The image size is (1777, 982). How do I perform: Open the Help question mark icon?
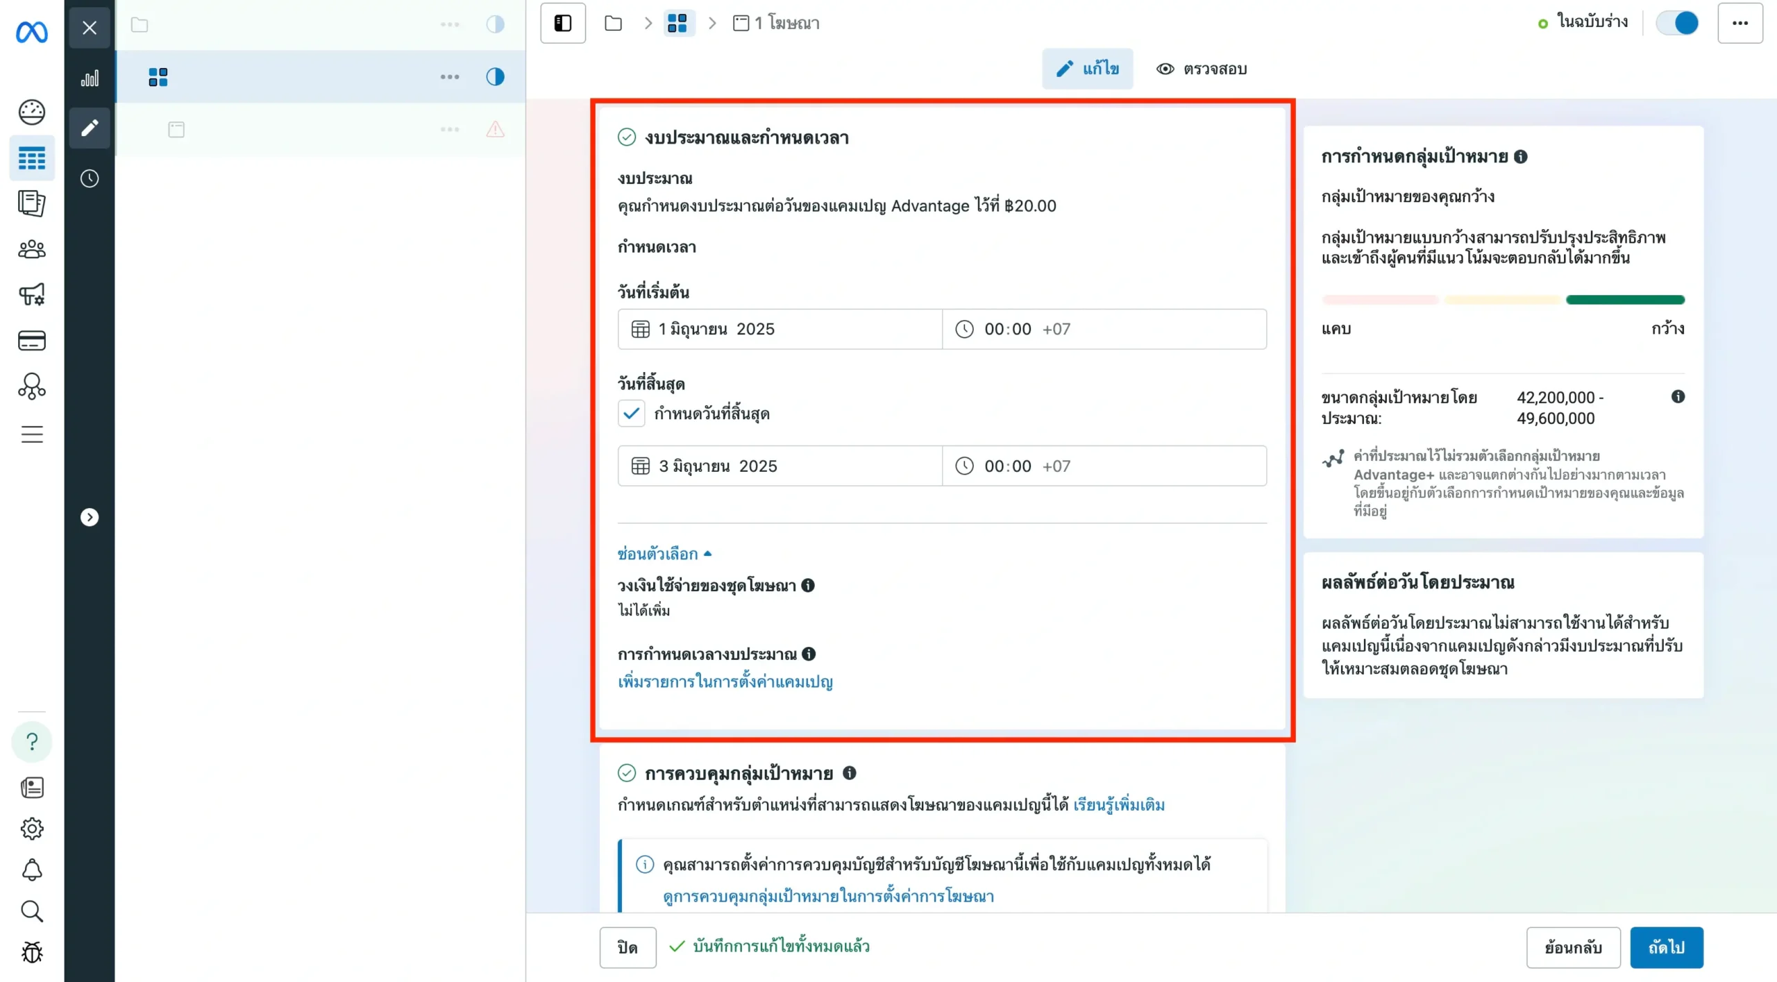[32, 742]
